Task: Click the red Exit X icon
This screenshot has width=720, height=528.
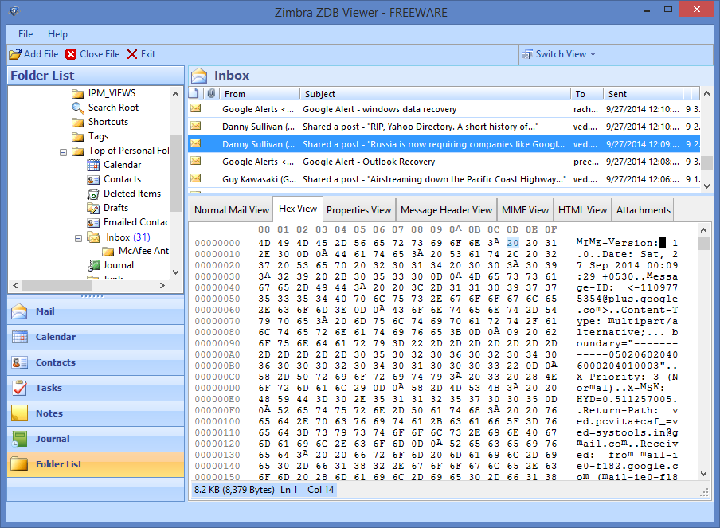Action: coord(131,54)
